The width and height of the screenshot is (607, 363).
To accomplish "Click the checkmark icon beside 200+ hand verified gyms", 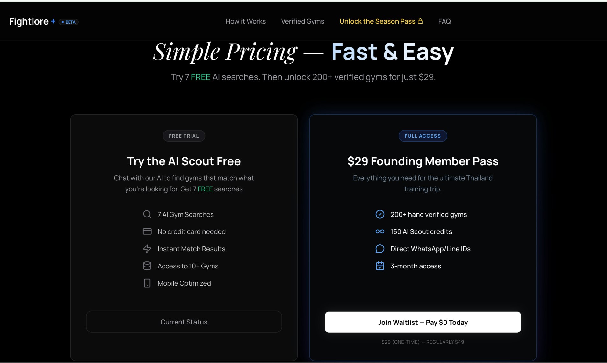I will pos(380,214).
